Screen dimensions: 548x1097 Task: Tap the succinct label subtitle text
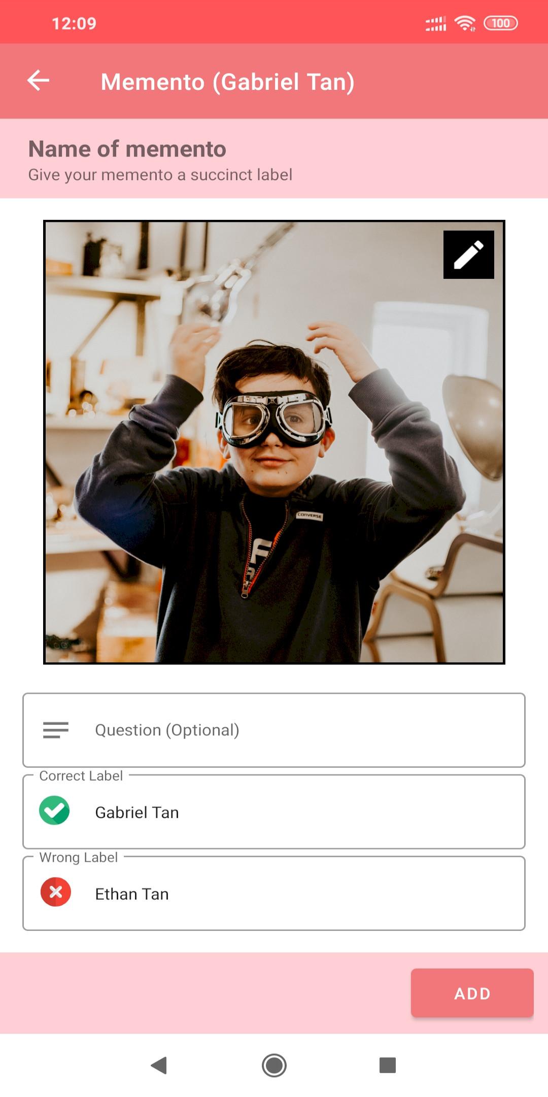click(160, 175)
